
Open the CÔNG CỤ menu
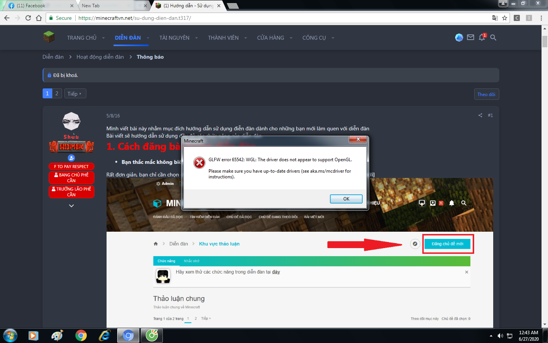(314, 38)
